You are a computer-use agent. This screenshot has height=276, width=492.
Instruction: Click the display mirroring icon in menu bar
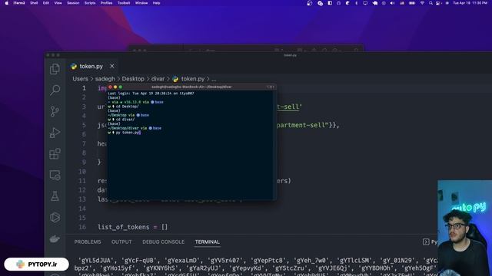pyautogui.click(x=365, y=3)
